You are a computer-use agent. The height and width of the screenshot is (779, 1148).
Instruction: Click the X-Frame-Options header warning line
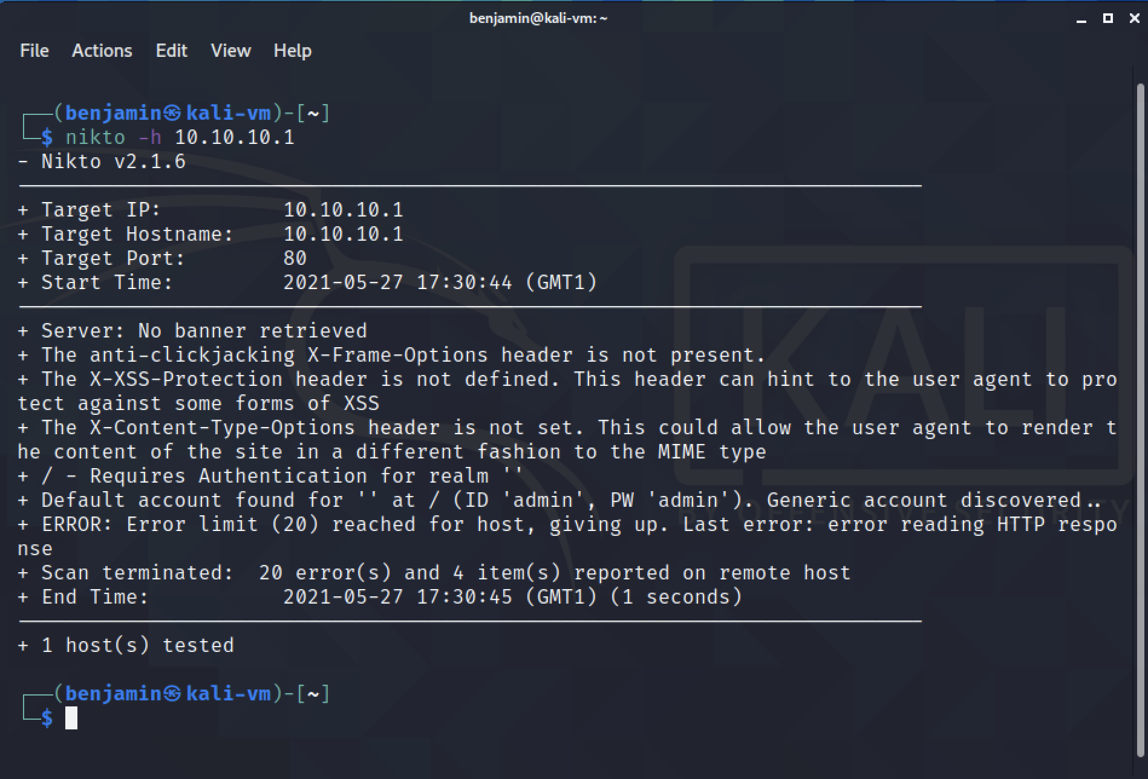click(x=392, y=355)
